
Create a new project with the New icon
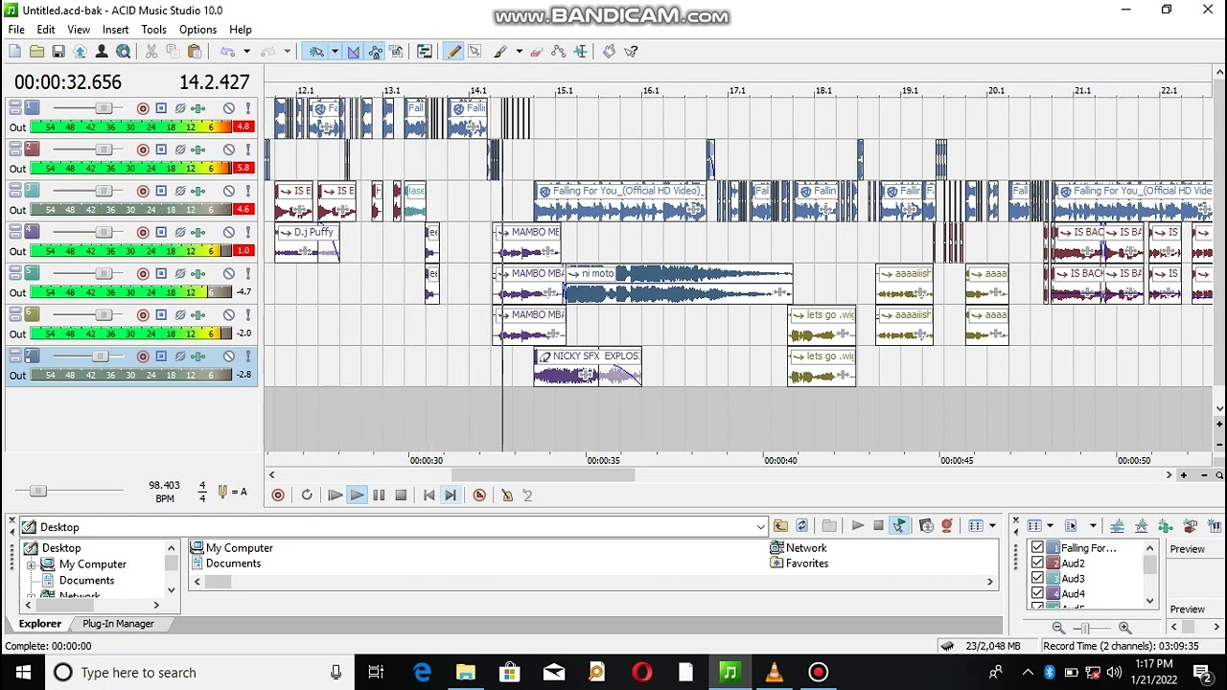[14, 52]
